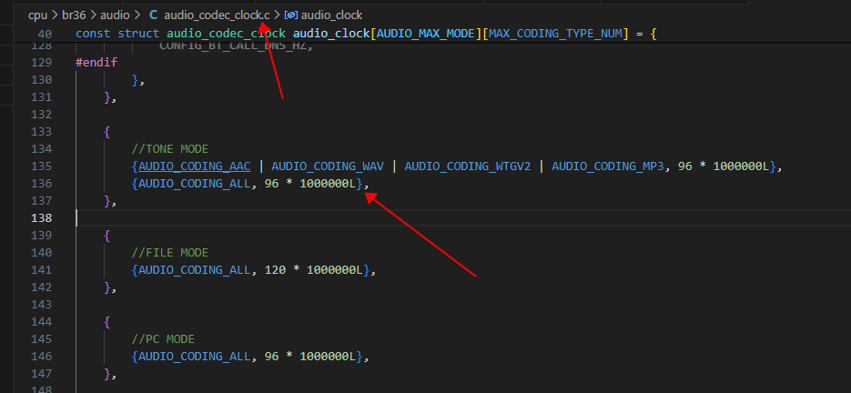851x393 pixels.
Task: Select line number 140
Action: click(x=41, y=252)
